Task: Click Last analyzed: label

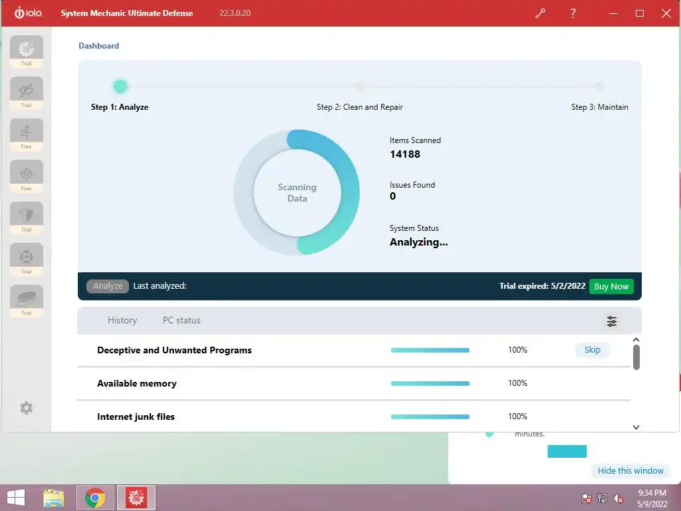Action: coord(160,286)
